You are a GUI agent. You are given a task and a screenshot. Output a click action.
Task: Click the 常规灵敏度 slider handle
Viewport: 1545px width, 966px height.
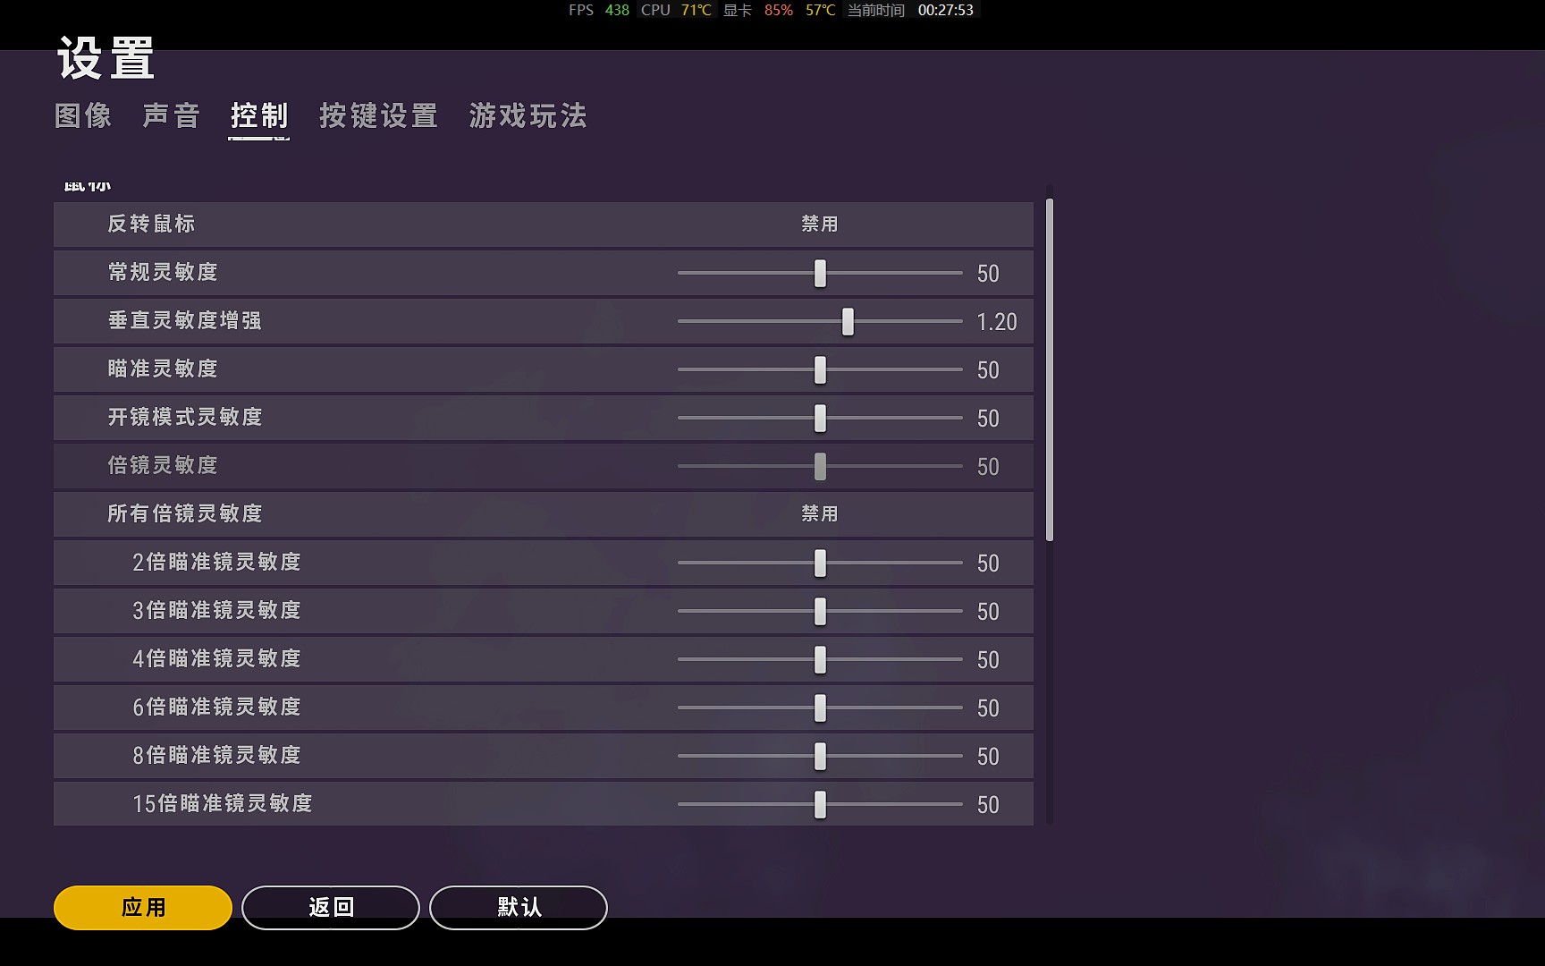click(820, 274)
